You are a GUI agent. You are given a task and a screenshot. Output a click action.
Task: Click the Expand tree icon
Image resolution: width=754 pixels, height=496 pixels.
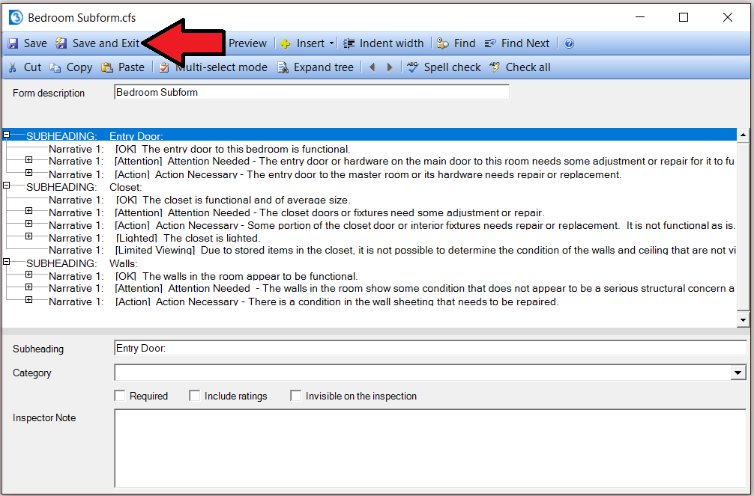point(283,67)
